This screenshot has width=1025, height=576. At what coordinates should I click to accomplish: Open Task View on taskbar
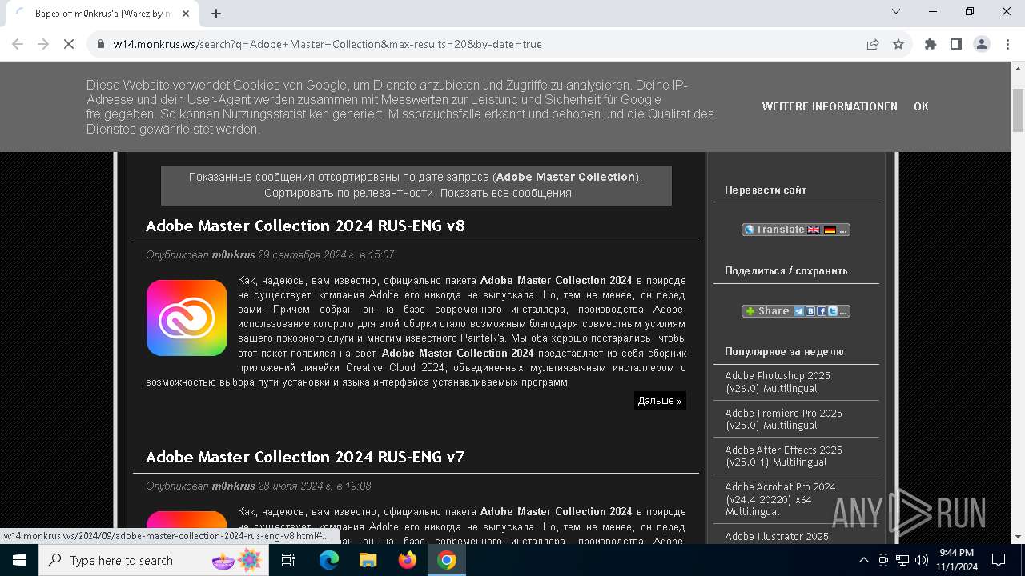pyautogui.click(x=289, y=560)
